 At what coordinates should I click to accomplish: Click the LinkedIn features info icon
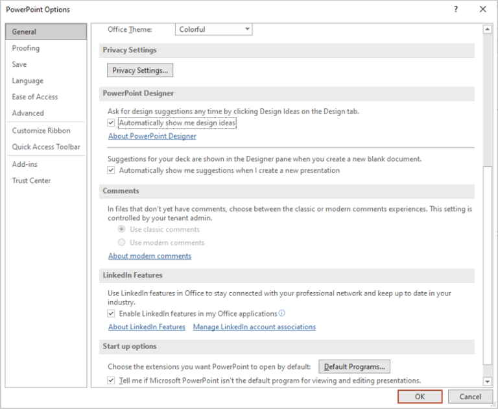pyautogui.click(x=282, y=313)
